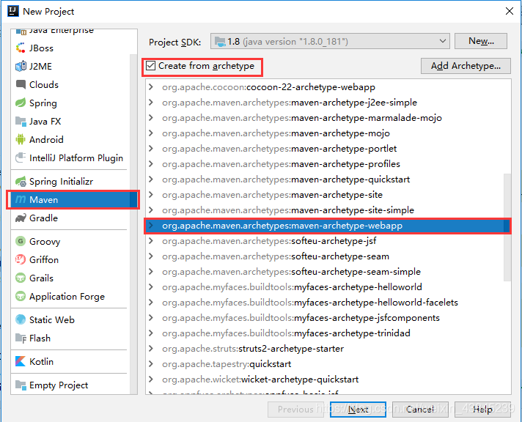Select Kotlin project type
522x422 pixels.
point(70,361)
